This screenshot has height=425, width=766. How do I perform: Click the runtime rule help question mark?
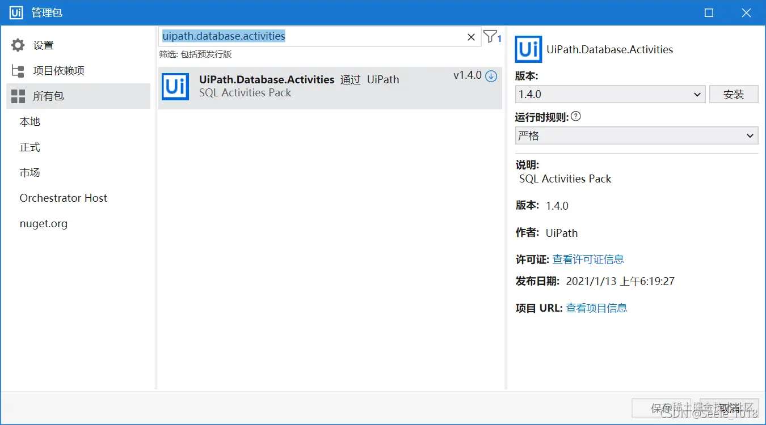(x=576, y=117)
